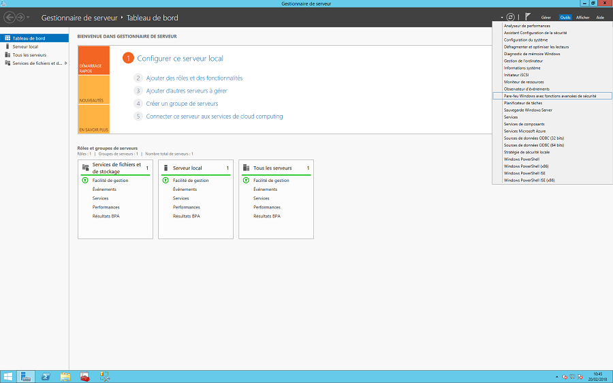Open the dropdown arrow beside refresh icon
613x383 pixels.
pos(502,18)
